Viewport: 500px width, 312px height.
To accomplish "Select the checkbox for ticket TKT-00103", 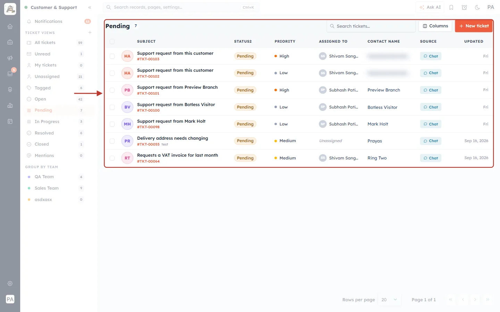I will 112,56.
